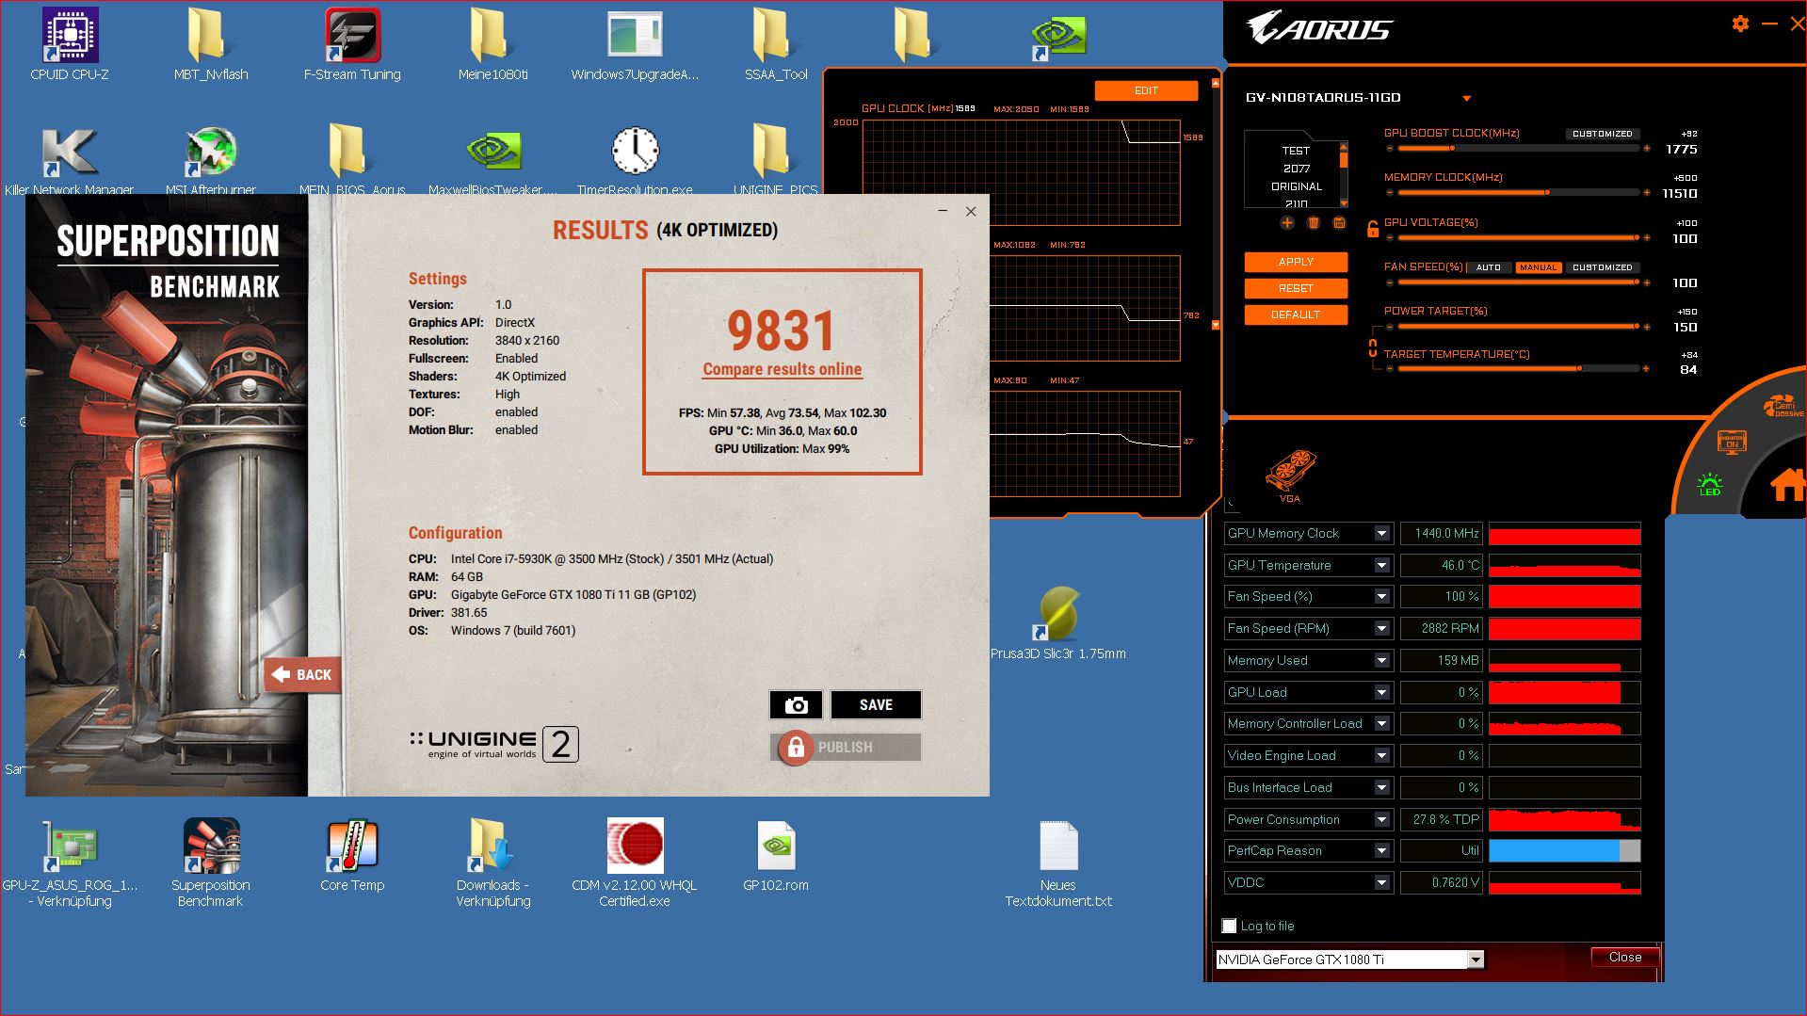The height and width of the screenshot is (1016, 1807).
Task: Click the add profile plus icon
Action: (1287, 223)
